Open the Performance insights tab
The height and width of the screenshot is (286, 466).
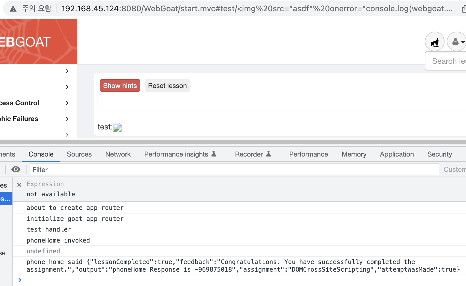click(x=180, y=154)
